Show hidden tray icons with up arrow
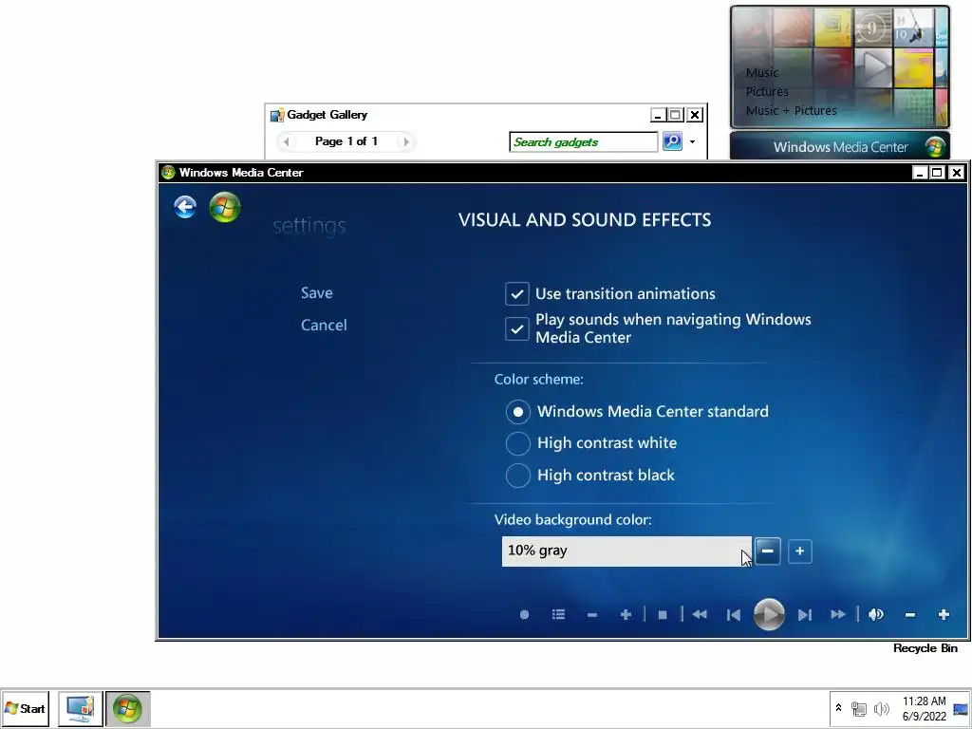This screenshot has height=729, width=972. tap(839, 708)
